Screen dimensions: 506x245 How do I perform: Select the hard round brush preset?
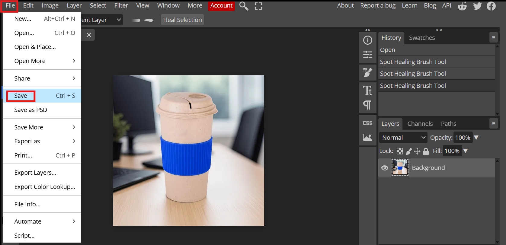coord(136,20)
